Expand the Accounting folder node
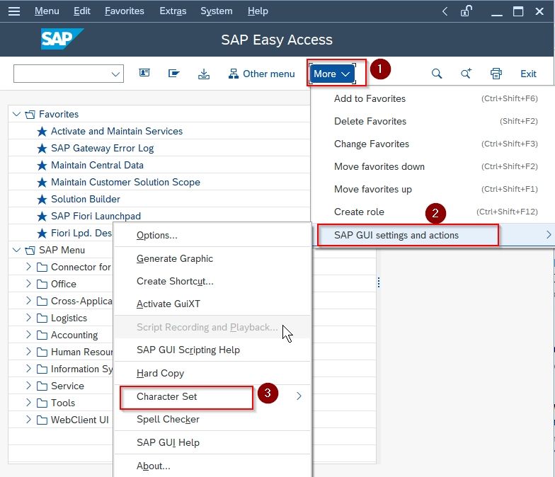The width and height of the screenshot is (555, 477). [28, 335]
